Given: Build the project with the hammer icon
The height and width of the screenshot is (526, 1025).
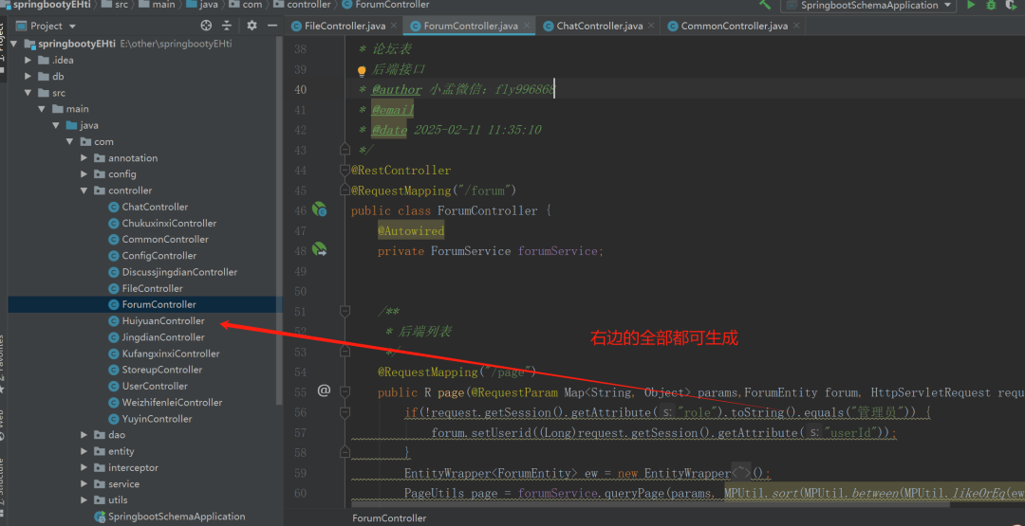Looking at the screenshot, I should (765, 6).
